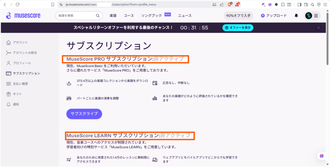
Task: Click the search magnifier icon
Action: [98, 15]
